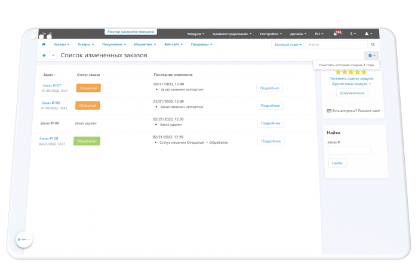
Task: Open Поставить оценку модулю link
Action: (351, 79)
